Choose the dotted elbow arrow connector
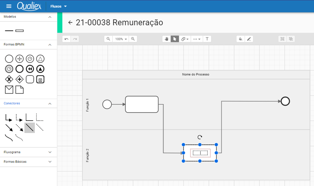Image resolution: width=314 pixels, height=186 pixels. (x=19, y=118)
